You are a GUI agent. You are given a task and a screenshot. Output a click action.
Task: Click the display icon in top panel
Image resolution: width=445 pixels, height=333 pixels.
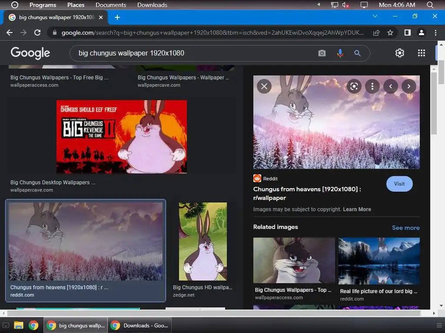364,5
